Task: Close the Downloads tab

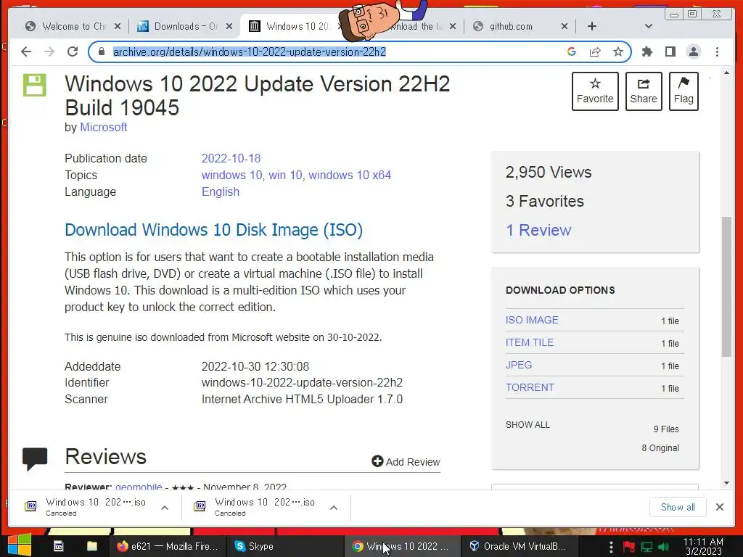Action: (x=229, y=26)
